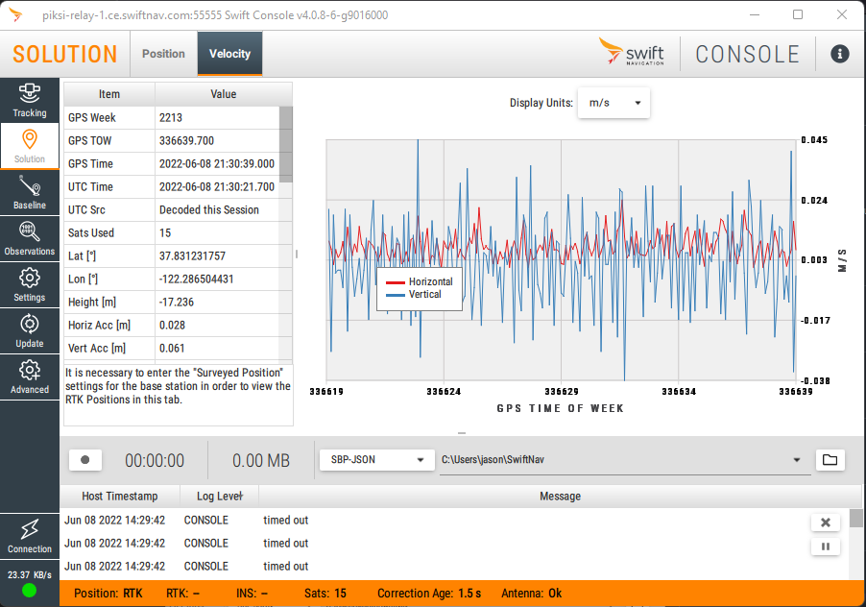Click the UTC Time row value

point(217,187)
